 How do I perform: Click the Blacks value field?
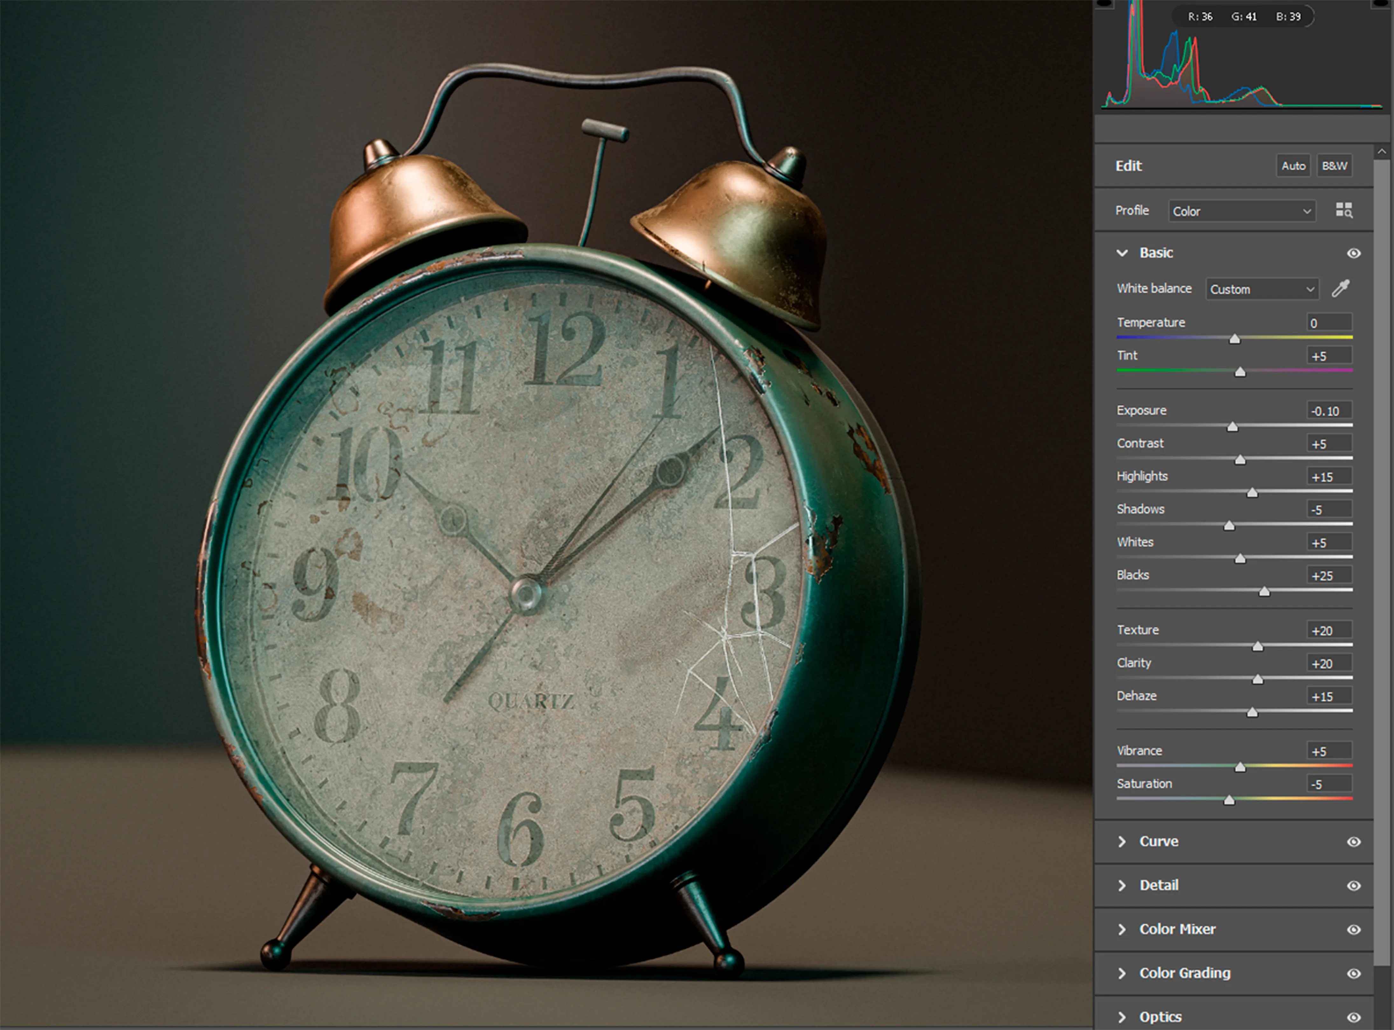coord(1330,575)
